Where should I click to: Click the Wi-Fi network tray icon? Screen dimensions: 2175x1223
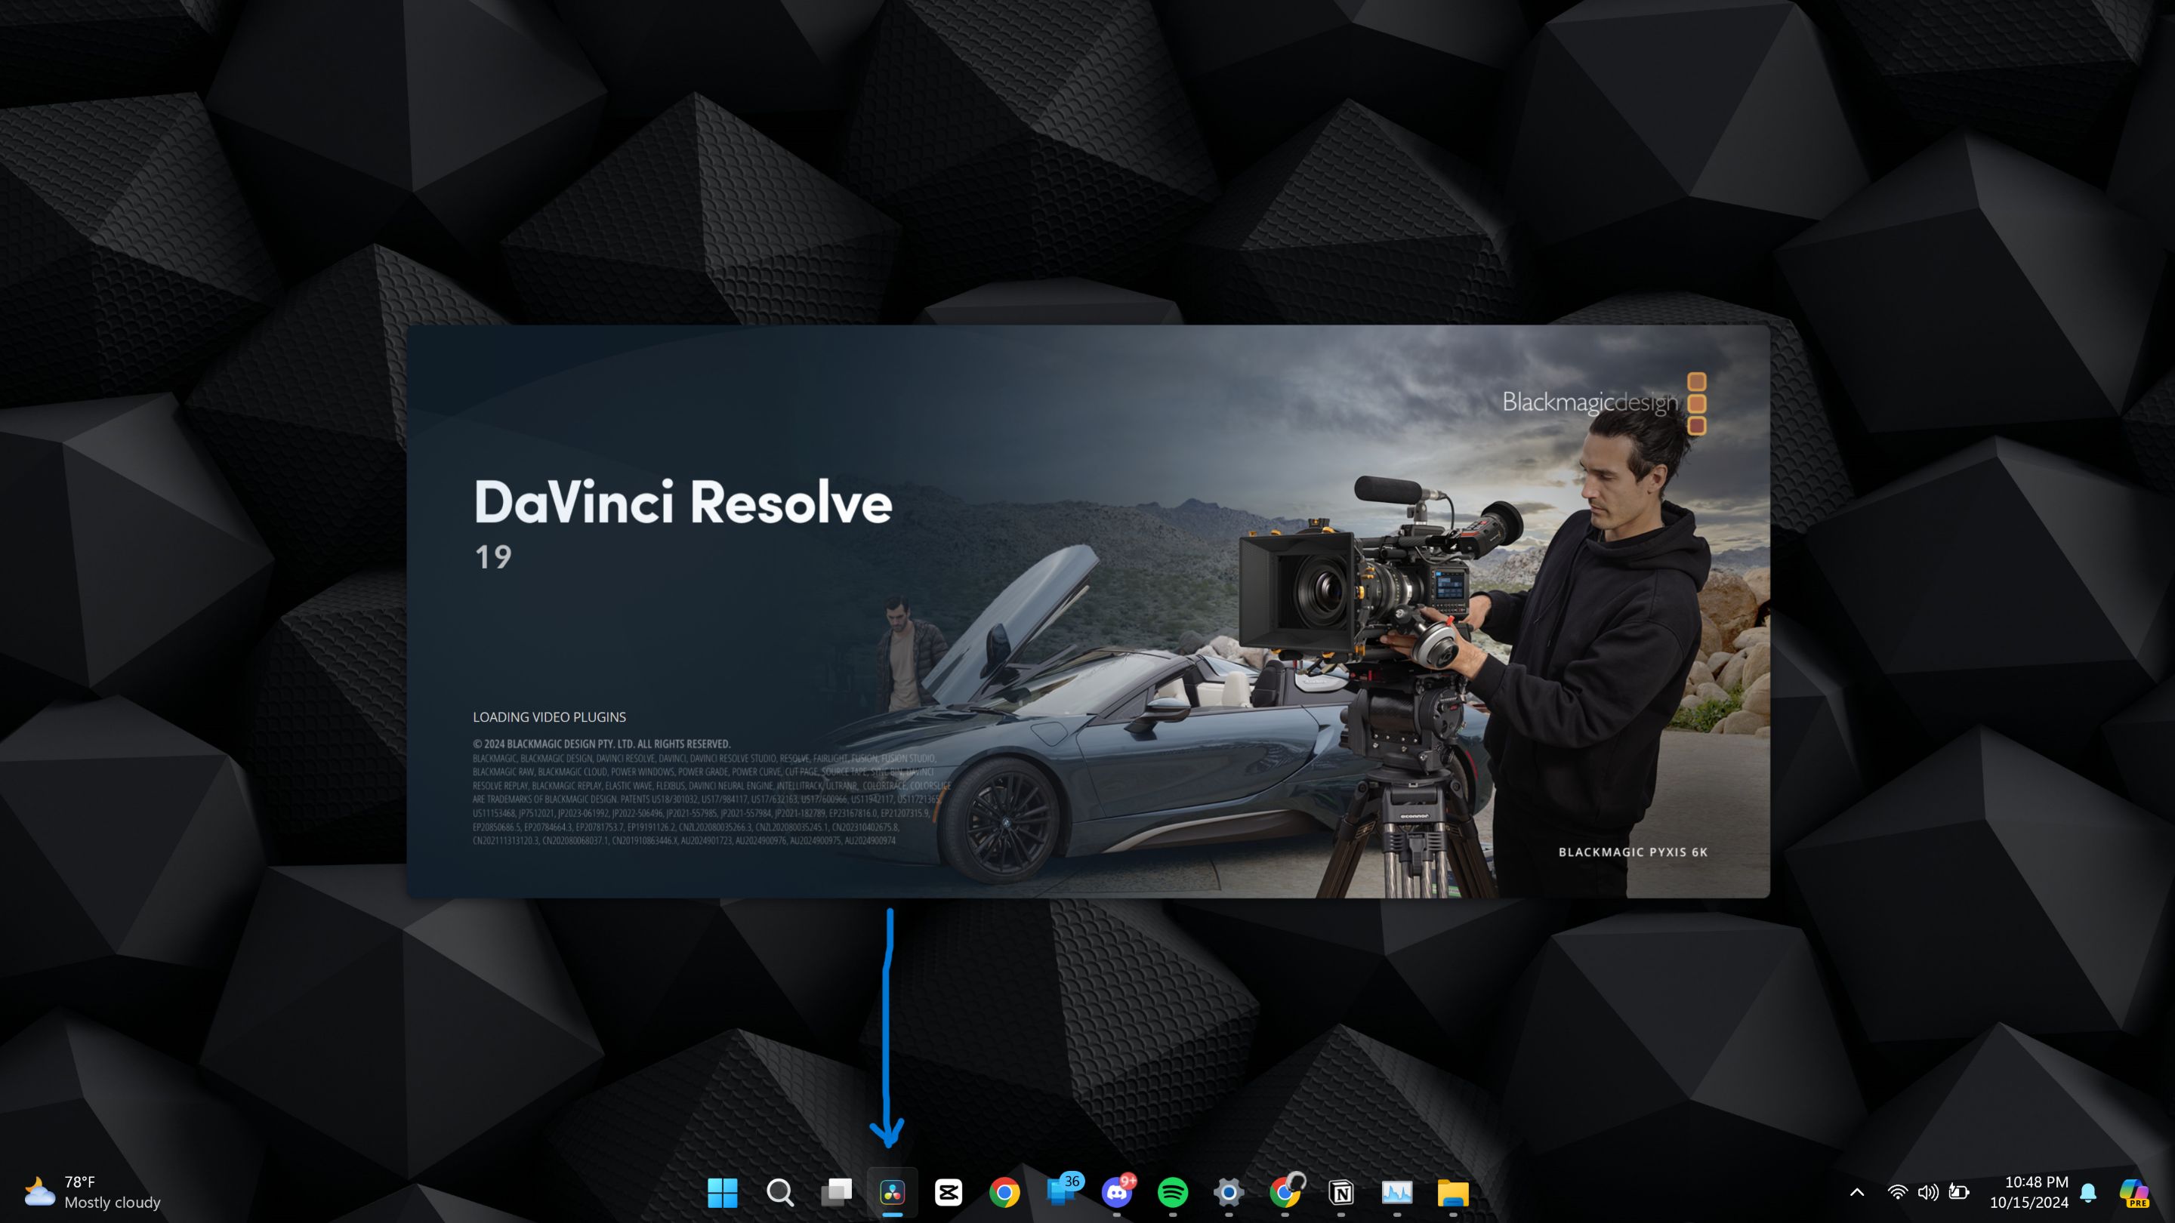click(x=1897, y=1193)
